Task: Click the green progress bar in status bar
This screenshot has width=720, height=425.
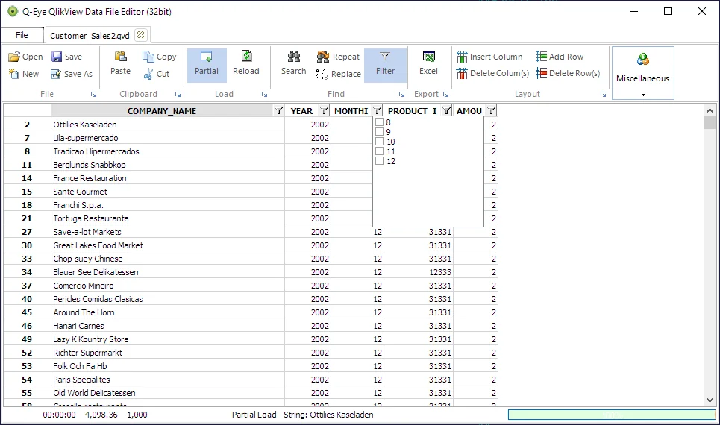Action: (x=612, y=415)
